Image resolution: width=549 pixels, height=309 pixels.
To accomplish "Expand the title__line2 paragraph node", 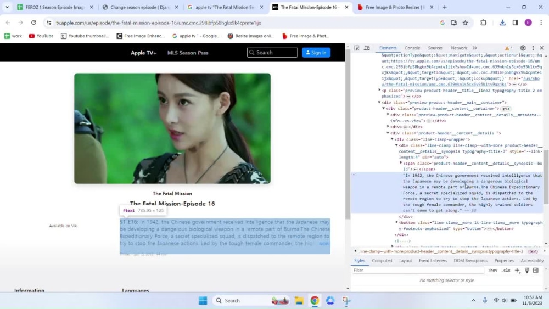I will 379,91.
